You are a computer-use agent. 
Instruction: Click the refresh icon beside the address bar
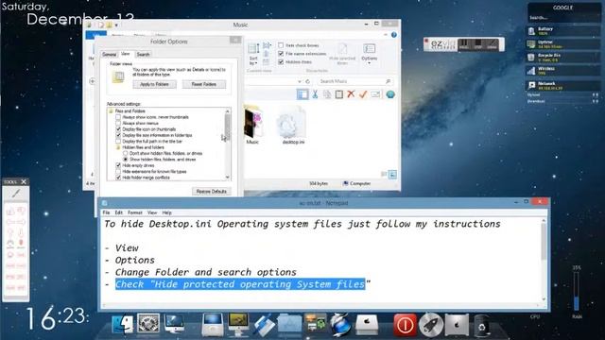click(x=307, y=81)
